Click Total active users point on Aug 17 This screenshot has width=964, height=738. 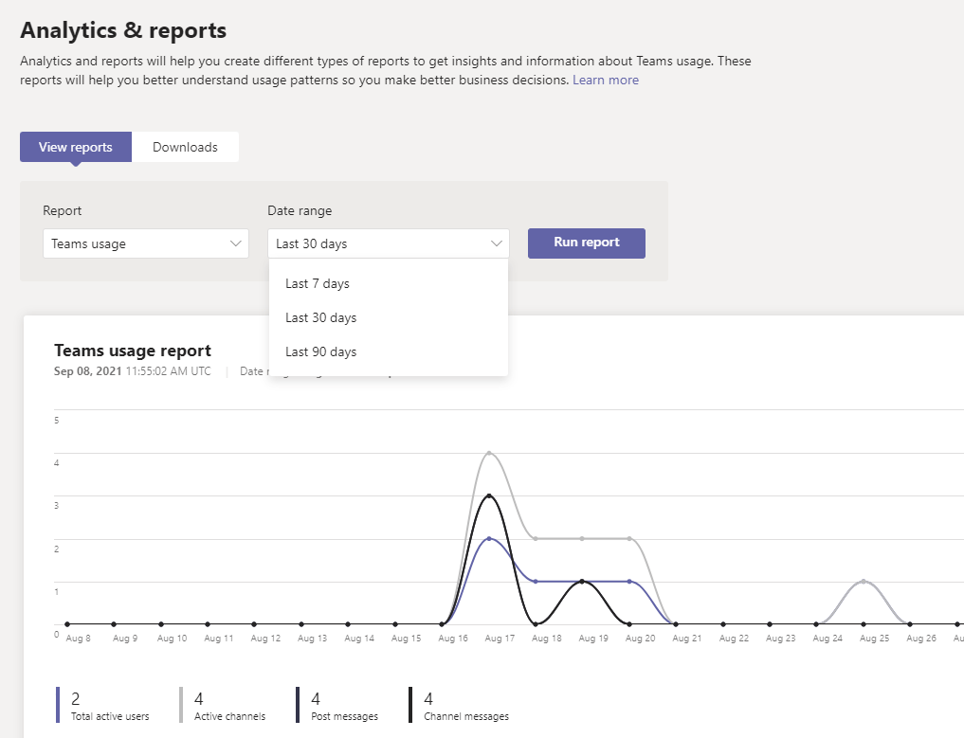(x=489, y=538)
